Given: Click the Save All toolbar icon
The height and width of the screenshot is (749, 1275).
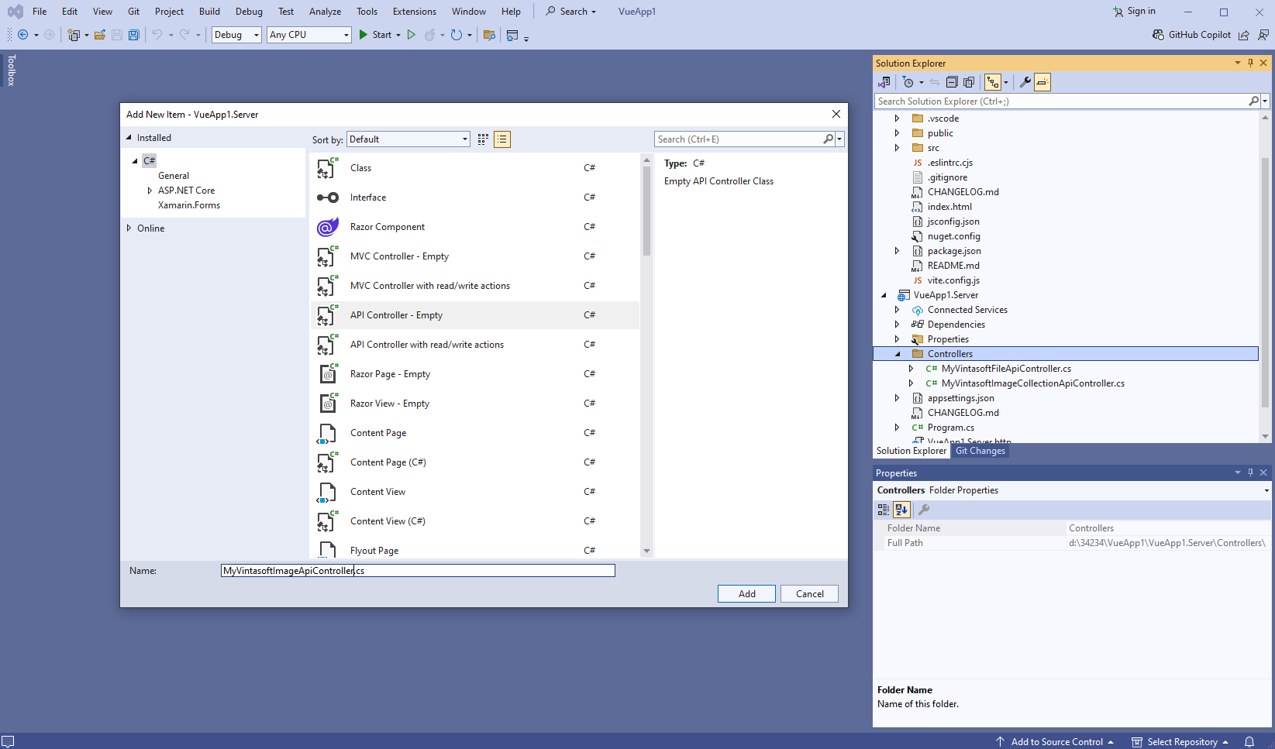Looking at the screenshot, I should coord(134,35).
